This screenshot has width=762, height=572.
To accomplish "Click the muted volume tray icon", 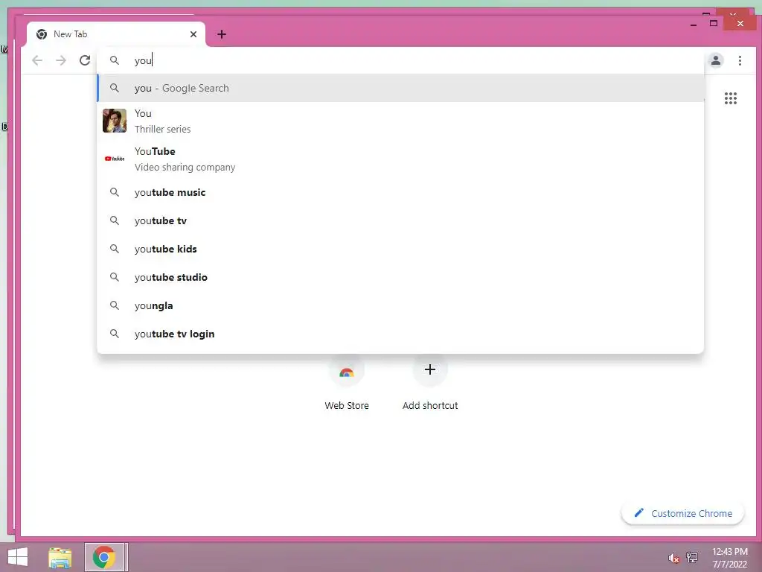I will (673, 558).
